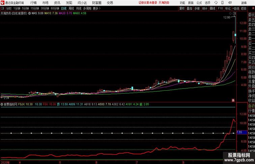Click the 顶: 13.50 indicator value
Screen dimensions: 255x164
click(62, 104)
